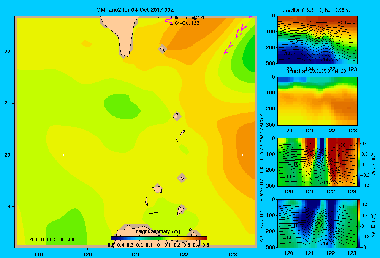380x258 pixels.
Task: Open the salinity section plot
Action: tap(317, 101)
